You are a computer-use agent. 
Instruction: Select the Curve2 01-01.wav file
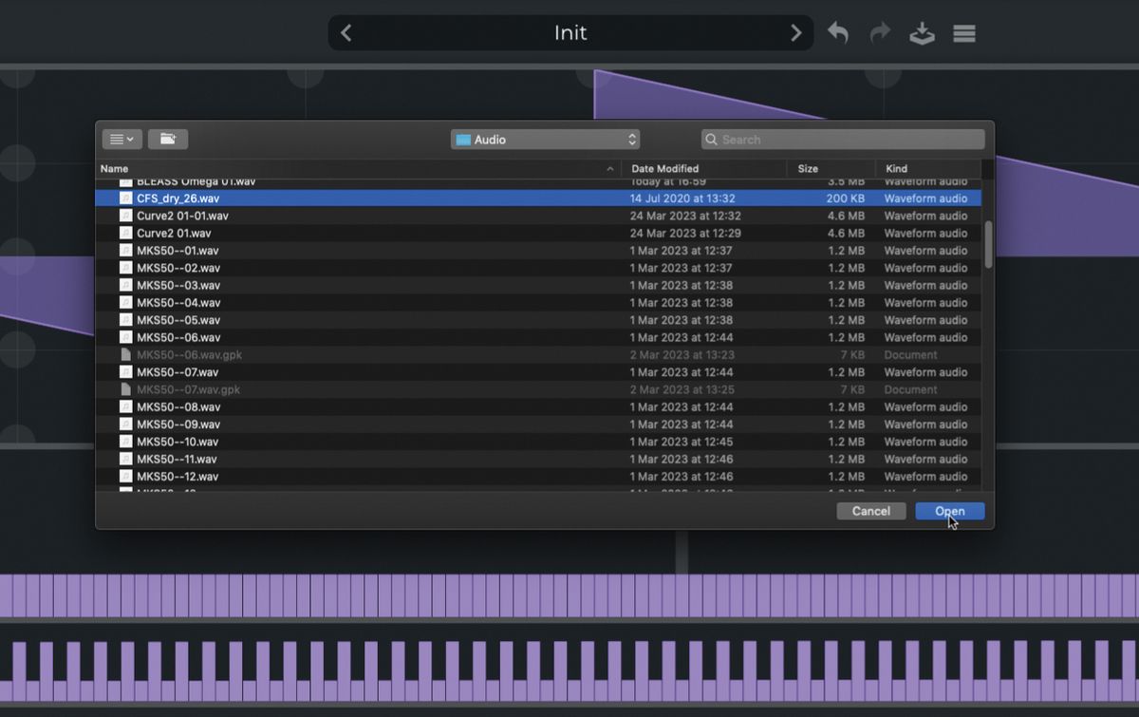pyautogui.click(x=182, y=216)
